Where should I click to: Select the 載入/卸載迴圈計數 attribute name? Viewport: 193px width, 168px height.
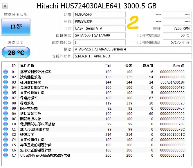(x=35, y=129)
